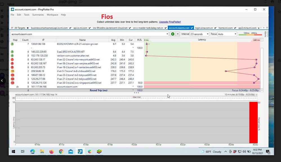Expand the target address history dropdown

click(x=167, y=34)
